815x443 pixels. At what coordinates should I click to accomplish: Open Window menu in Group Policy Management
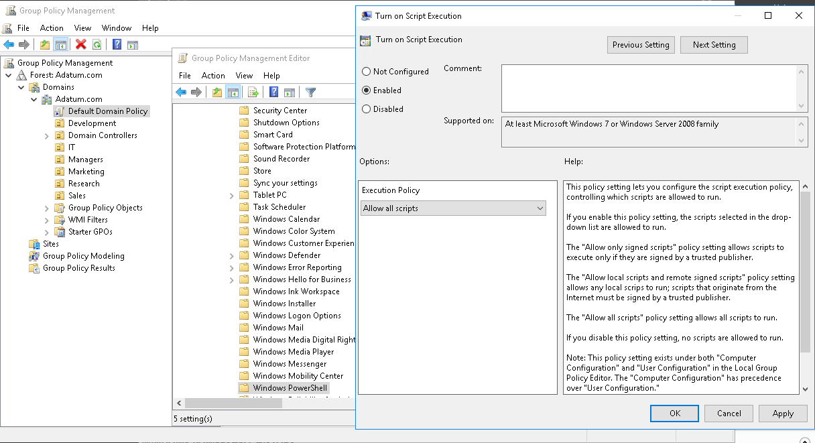117,28
